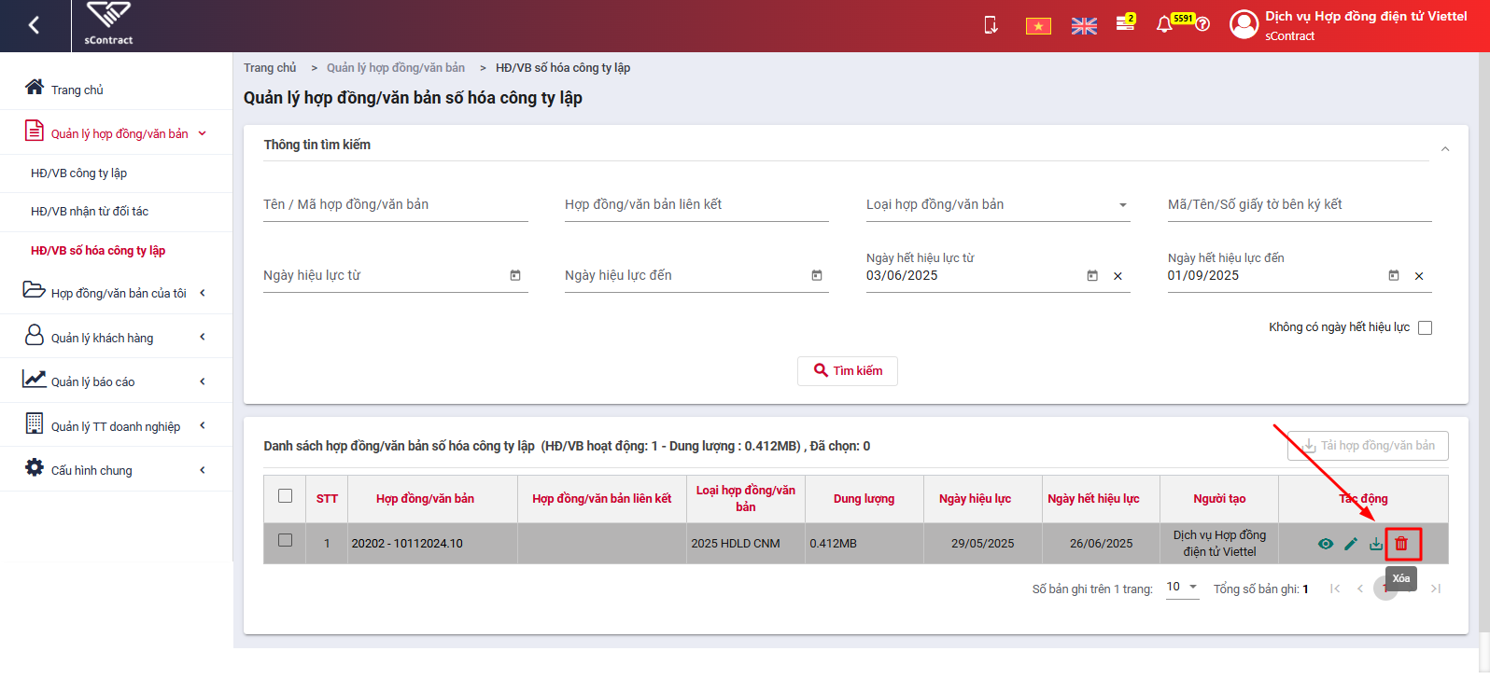Click Quản lý hợp đồng/văn bản breadcrumb link
The width and height of the screenshot is (1490, 679).
[396, 68]
